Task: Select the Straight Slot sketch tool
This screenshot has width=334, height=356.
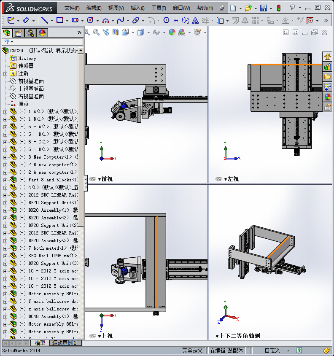Action: [x=75, y=20]
